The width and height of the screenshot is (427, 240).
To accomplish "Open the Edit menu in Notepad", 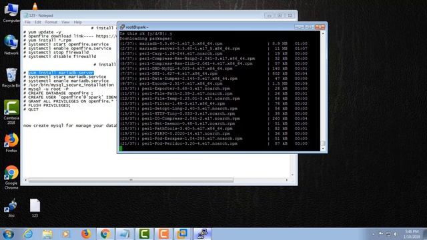I will 37,22.
